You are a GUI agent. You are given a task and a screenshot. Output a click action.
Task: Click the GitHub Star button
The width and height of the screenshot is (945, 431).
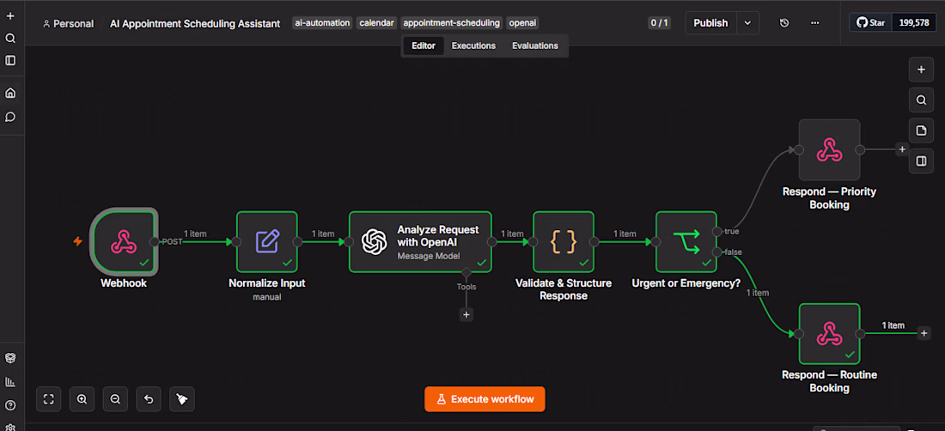tap(870, 23)
